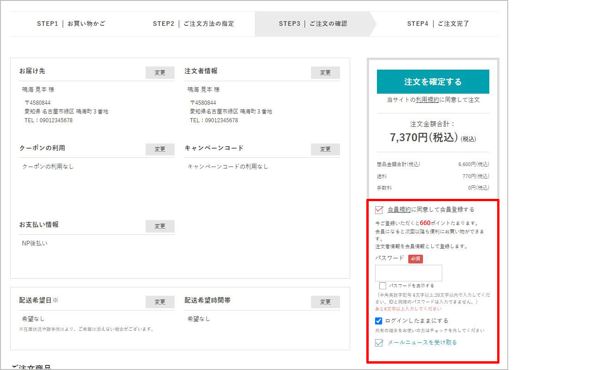Click the 注文を確定する button
Image resolution: width=599 pixels, height=370 pixels.
[x=433, y=82]
